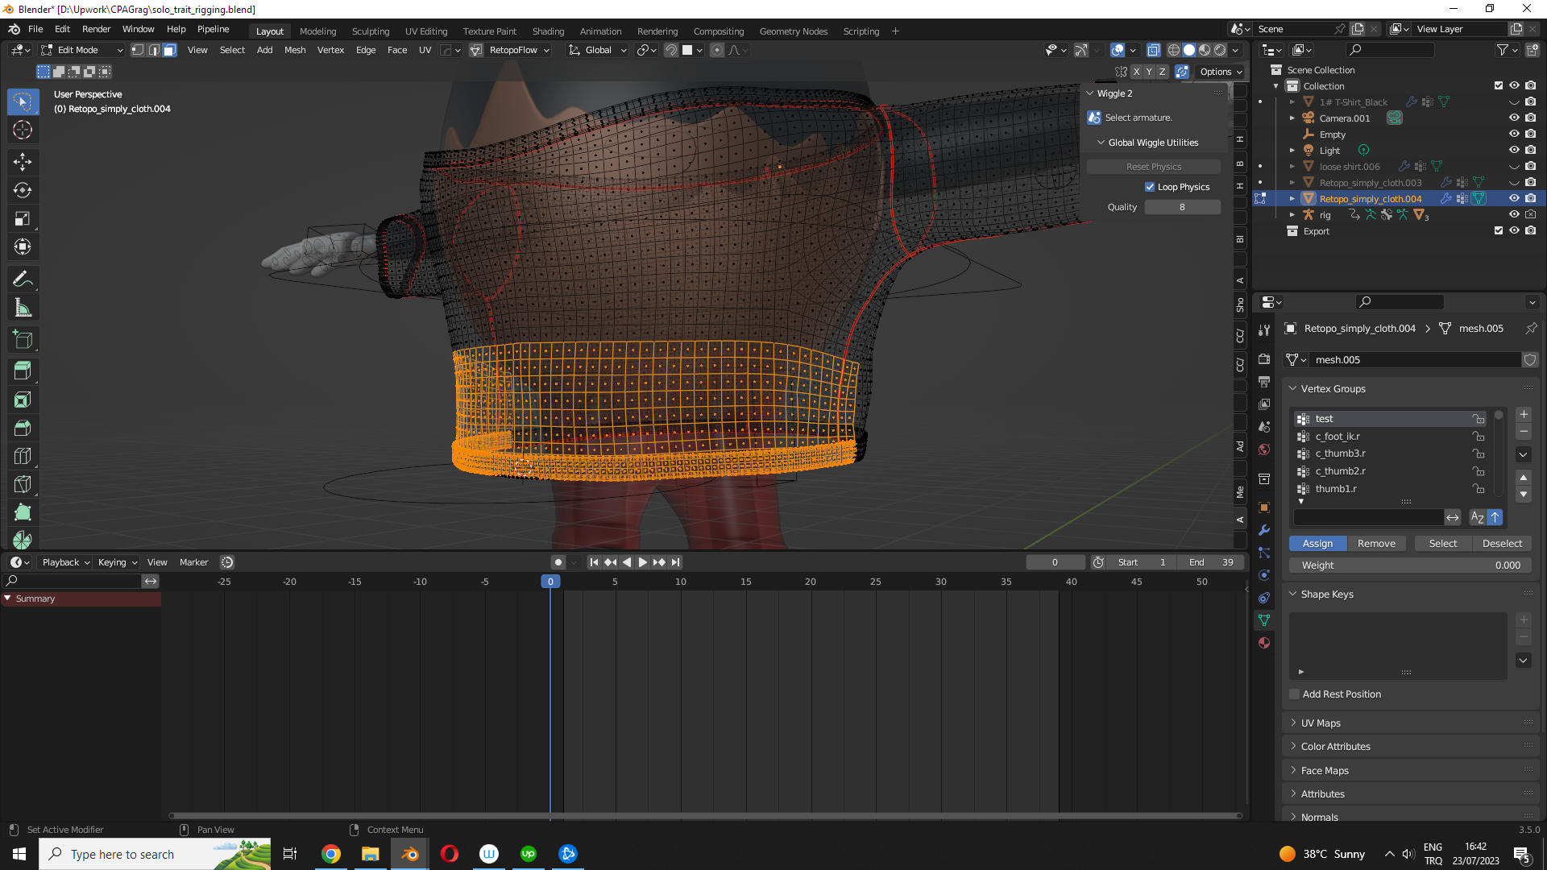Enable the Add Rest Position checkbox
The image size is (1547, 870).
tap(1295, 694)
